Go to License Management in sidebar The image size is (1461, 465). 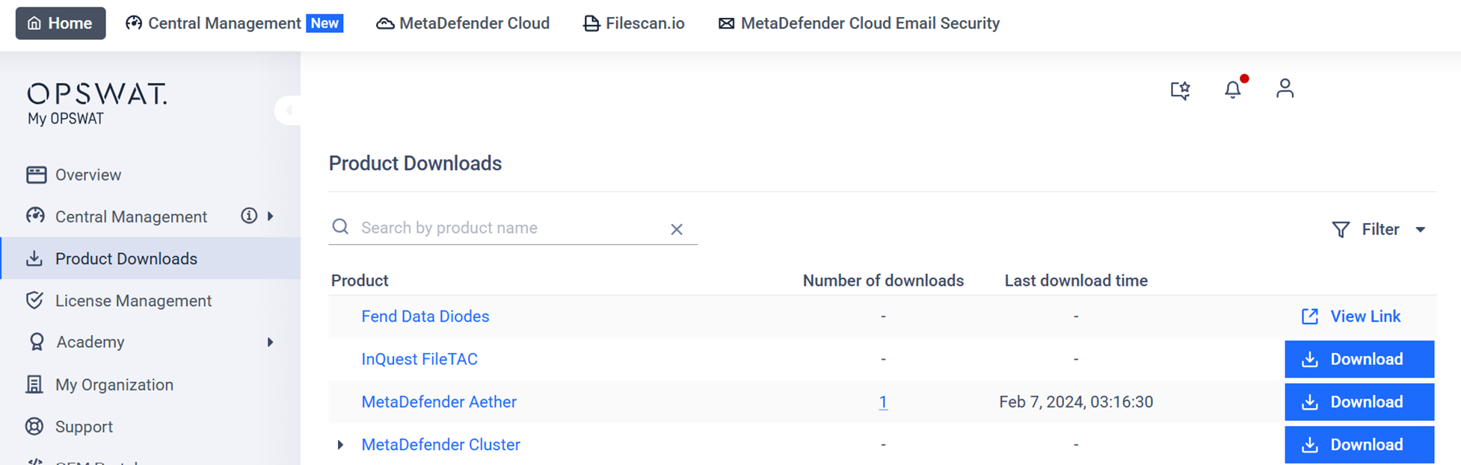133,301
